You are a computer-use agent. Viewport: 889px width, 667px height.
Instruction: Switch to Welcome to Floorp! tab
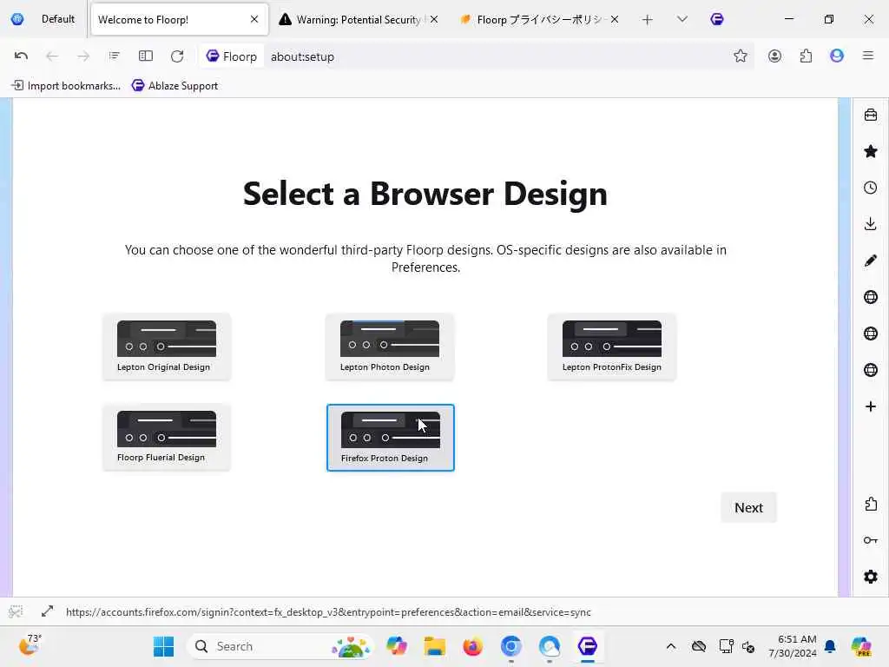coord(179,20)
